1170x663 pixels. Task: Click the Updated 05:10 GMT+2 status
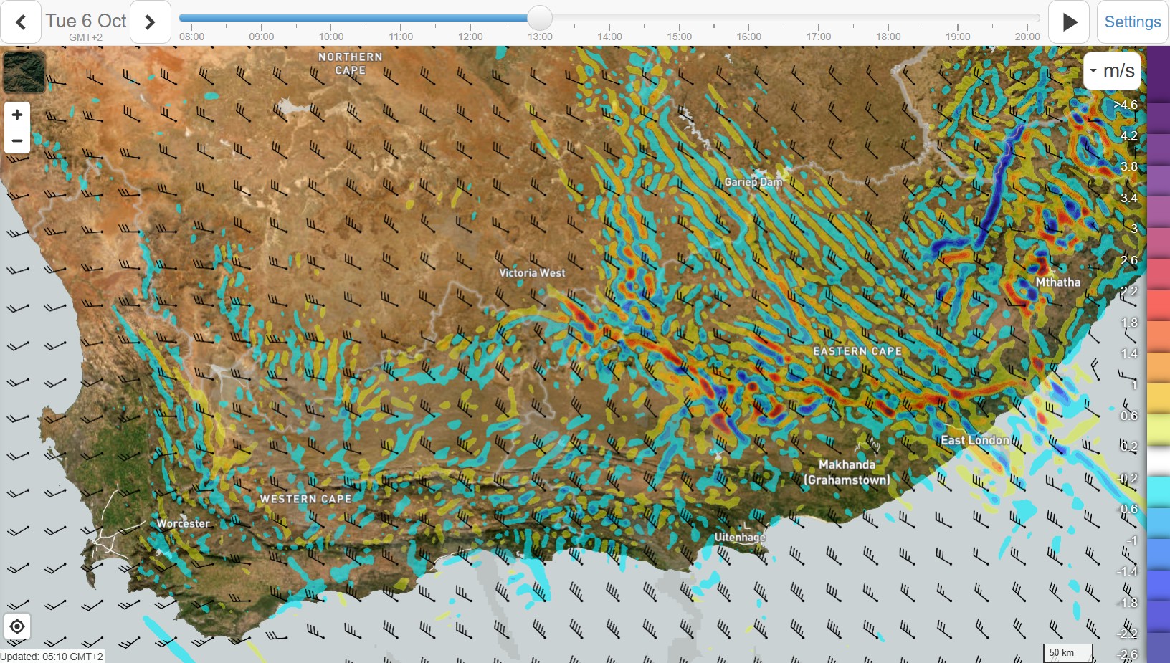pos(52,657)
